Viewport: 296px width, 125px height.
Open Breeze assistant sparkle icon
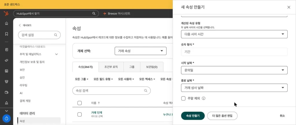point(105,14)
